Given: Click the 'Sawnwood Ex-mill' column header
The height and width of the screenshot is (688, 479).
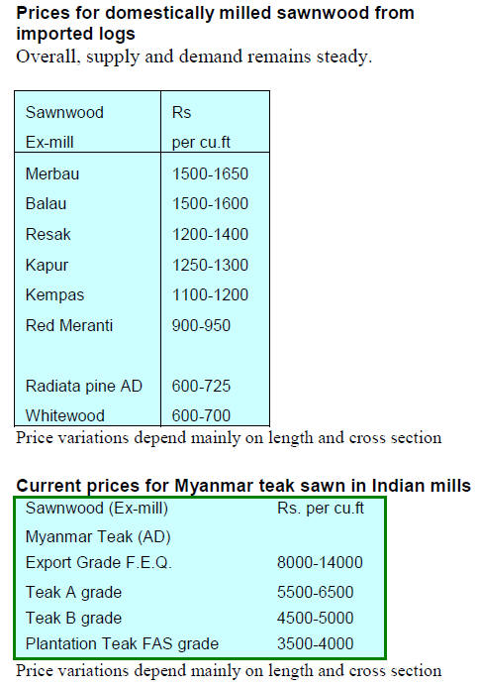Looking at the screenshot, I should [x=64, y=127].
